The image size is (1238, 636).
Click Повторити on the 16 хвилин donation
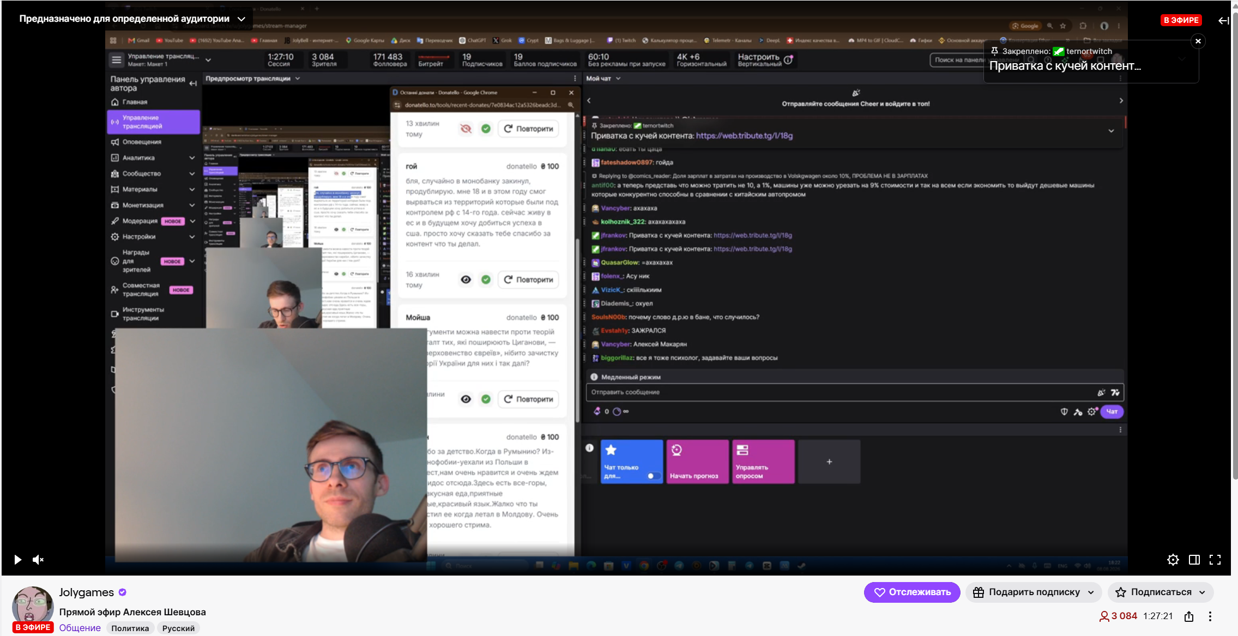(x=528, y=280)
